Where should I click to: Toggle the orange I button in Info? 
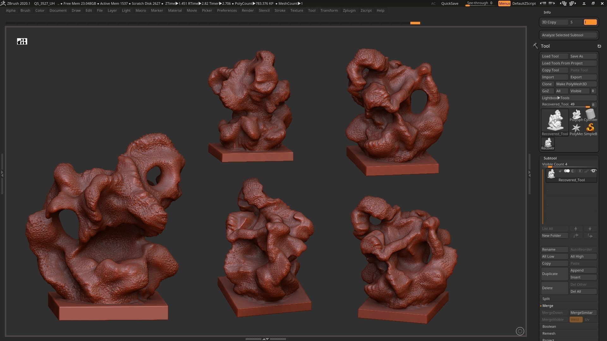(590, 22)
